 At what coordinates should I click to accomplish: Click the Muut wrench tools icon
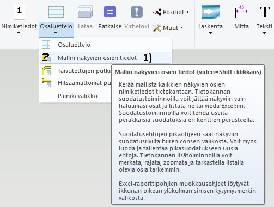click(157, 28)
